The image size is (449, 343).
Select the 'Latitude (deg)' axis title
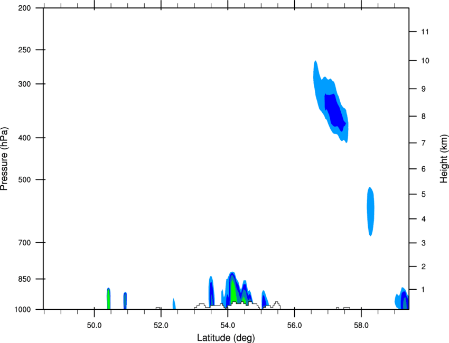point(226,338)
